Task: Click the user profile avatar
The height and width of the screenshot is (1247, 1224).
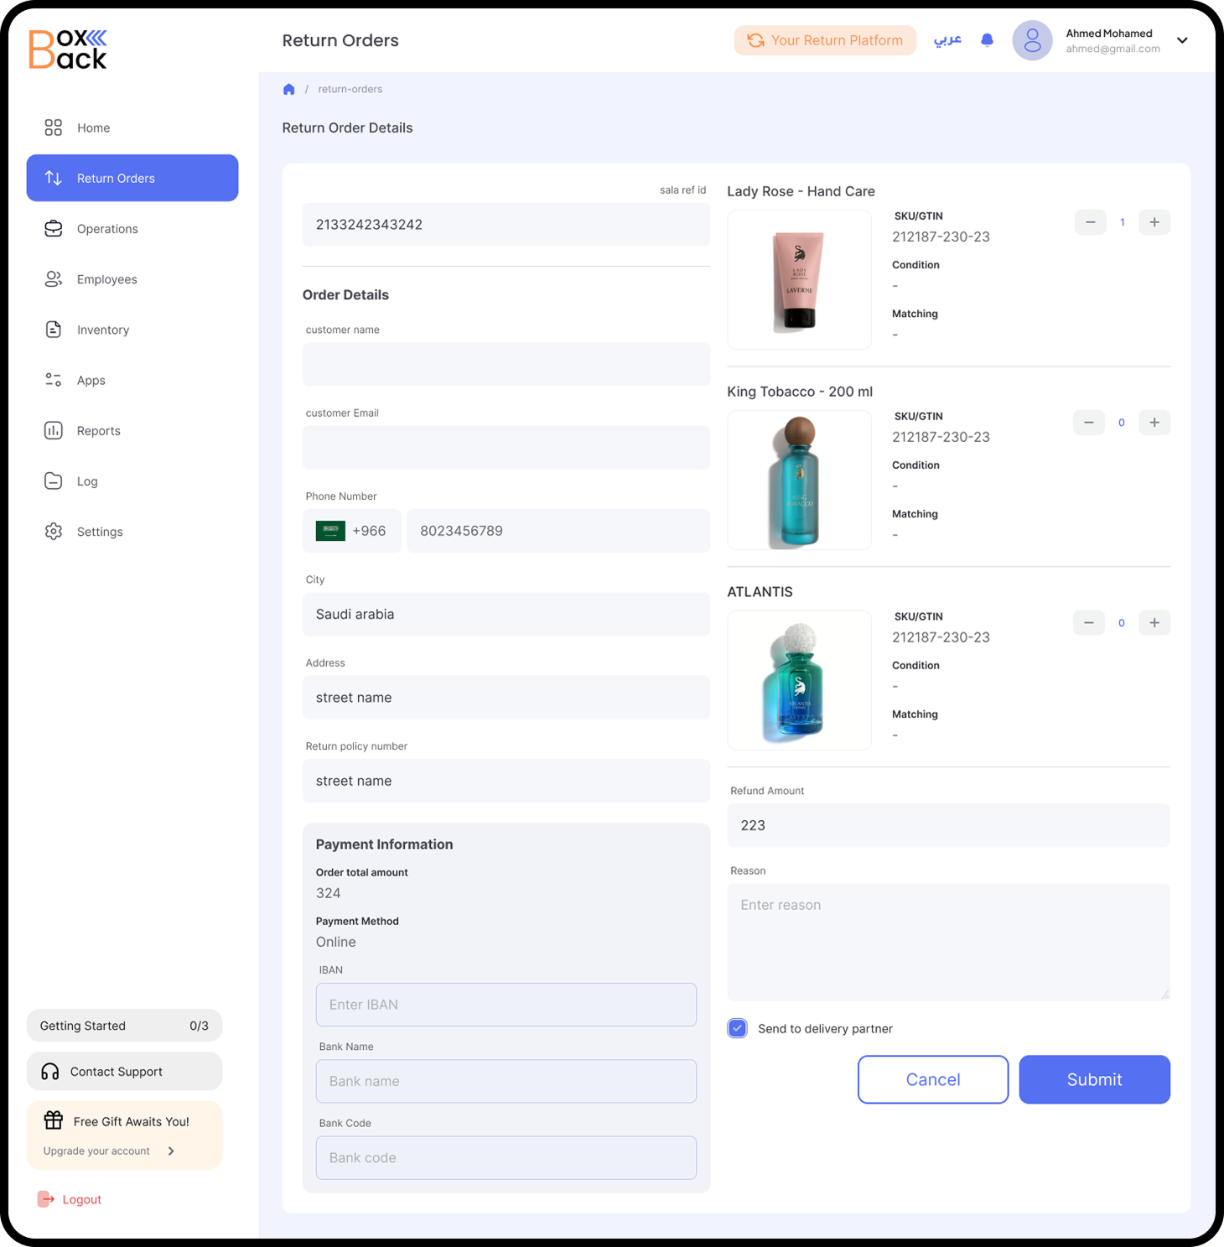Action: 1032,40
